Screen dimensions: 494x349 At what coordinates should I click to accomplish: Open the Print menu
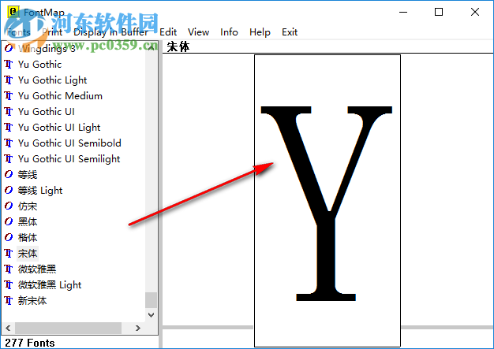(x=52, y=32)
